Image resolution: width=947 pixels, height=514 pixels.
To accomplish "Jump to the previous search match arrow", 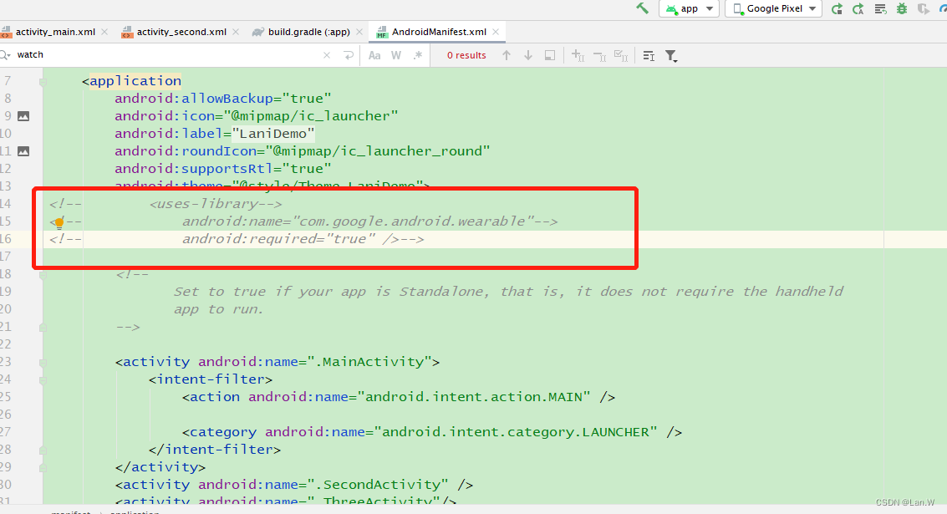I will (506, 55).
